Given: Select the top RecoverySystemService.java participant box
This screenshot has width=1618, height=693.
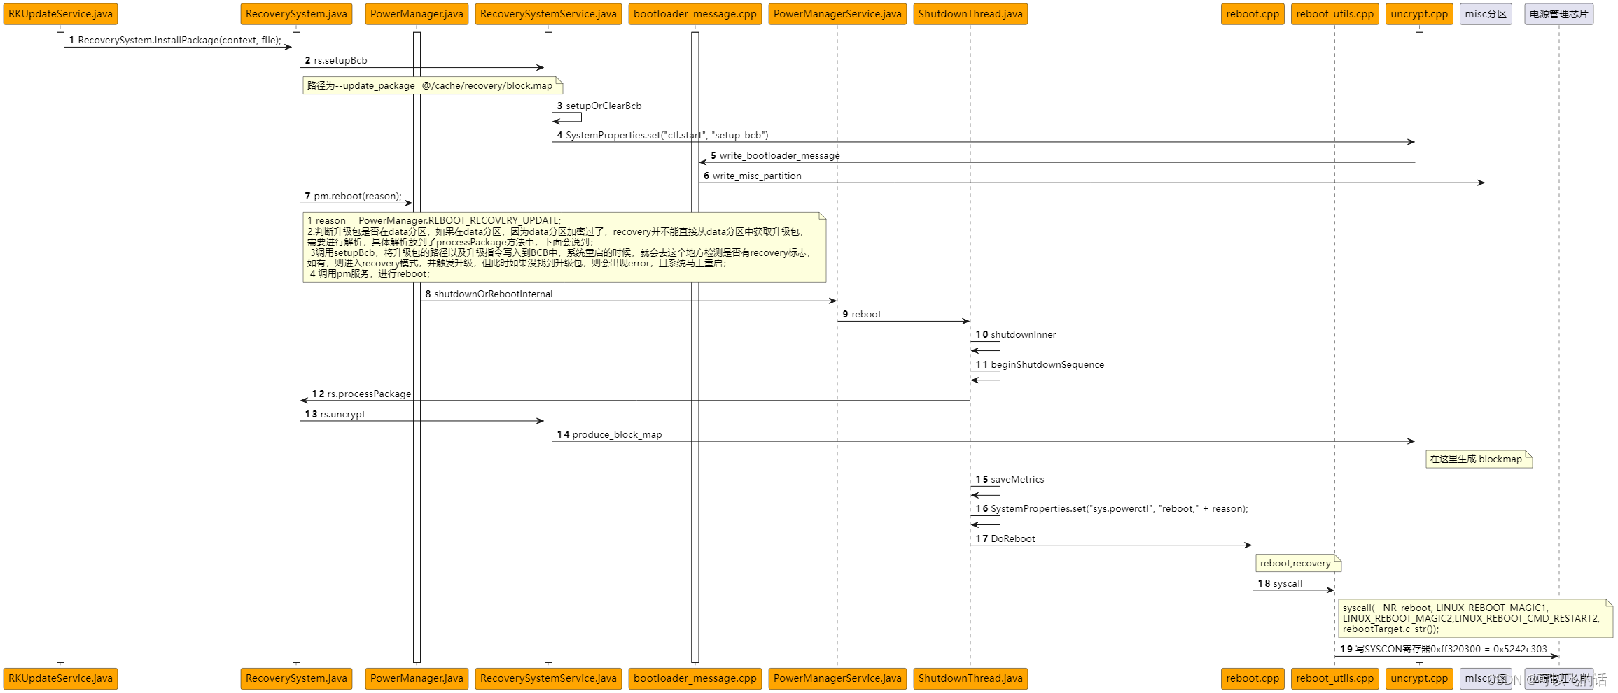Looking at the screenshot, I should point(548,14).
